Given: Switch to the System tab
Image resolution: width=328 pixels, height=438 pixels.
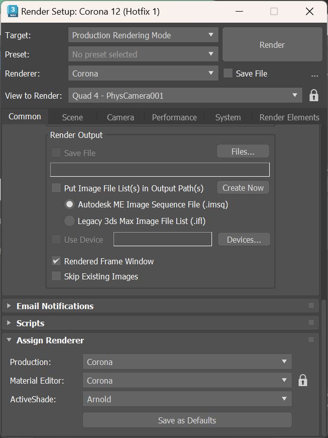Looking at the screenshot, I should click(x=228, y=117).
